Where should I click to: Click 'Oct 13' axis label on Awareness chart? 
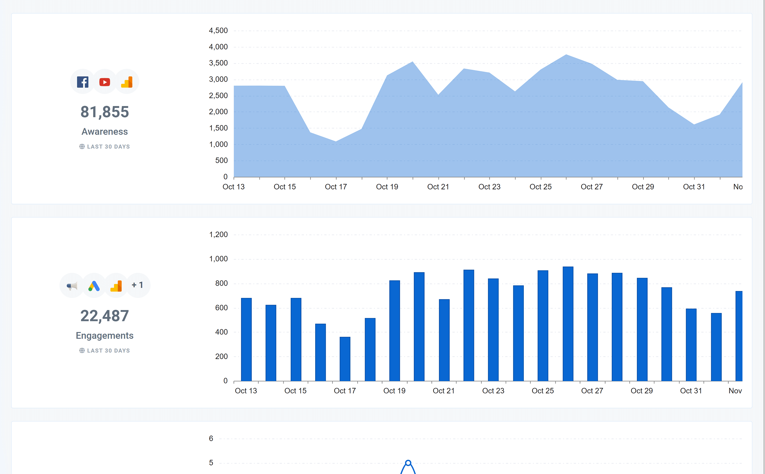(x=233, y=187)
